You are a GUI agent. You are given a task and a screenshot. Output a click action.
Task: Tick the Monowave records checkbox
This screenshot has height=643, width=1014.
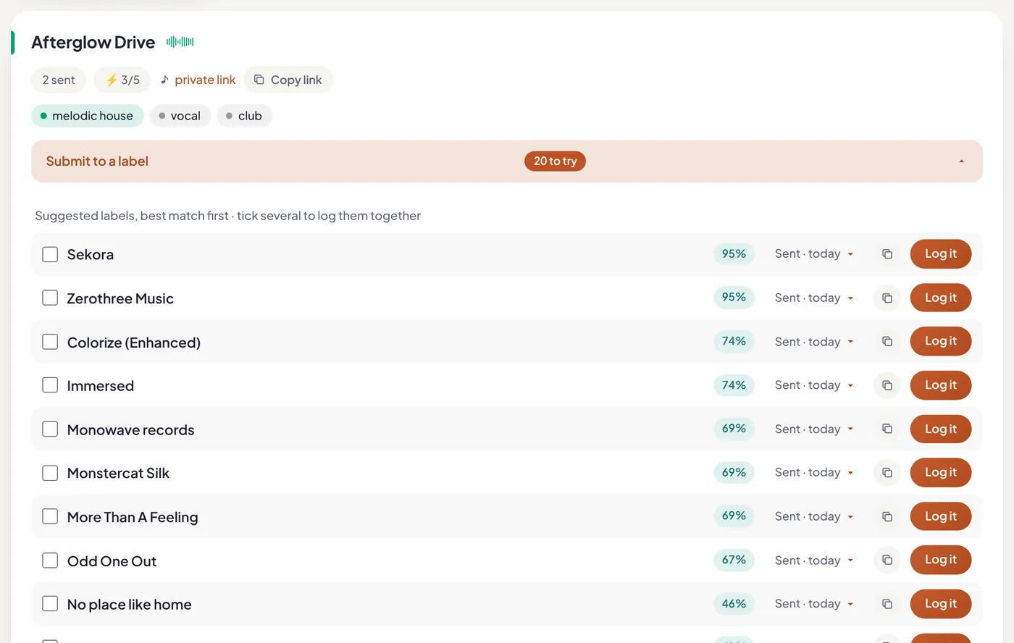50,429
